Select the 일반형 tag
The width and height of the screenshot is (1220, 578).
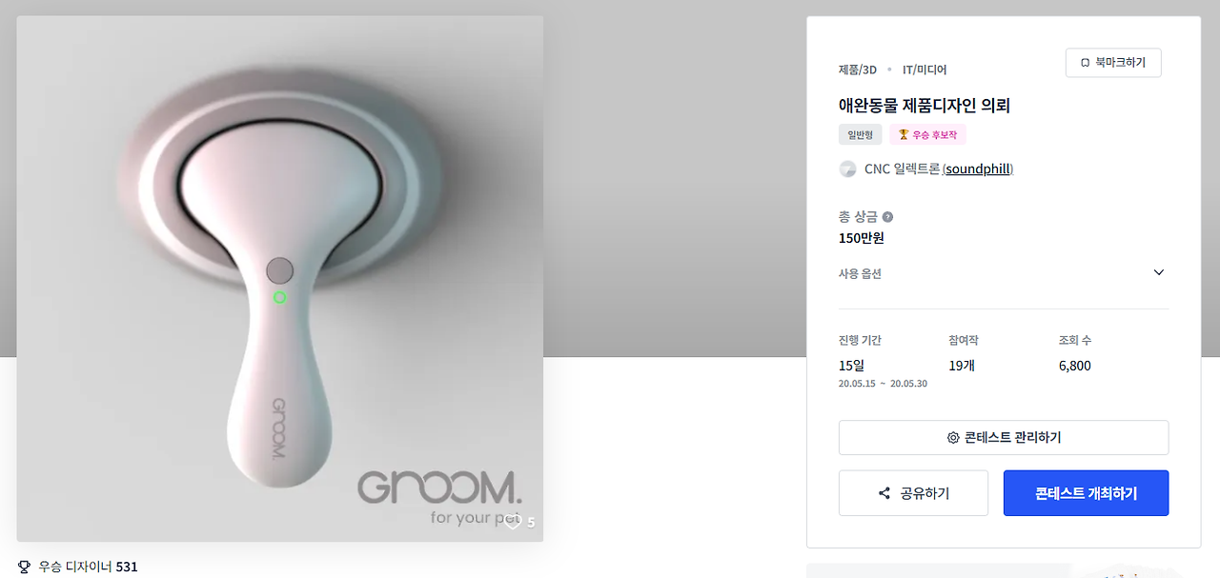860,135
